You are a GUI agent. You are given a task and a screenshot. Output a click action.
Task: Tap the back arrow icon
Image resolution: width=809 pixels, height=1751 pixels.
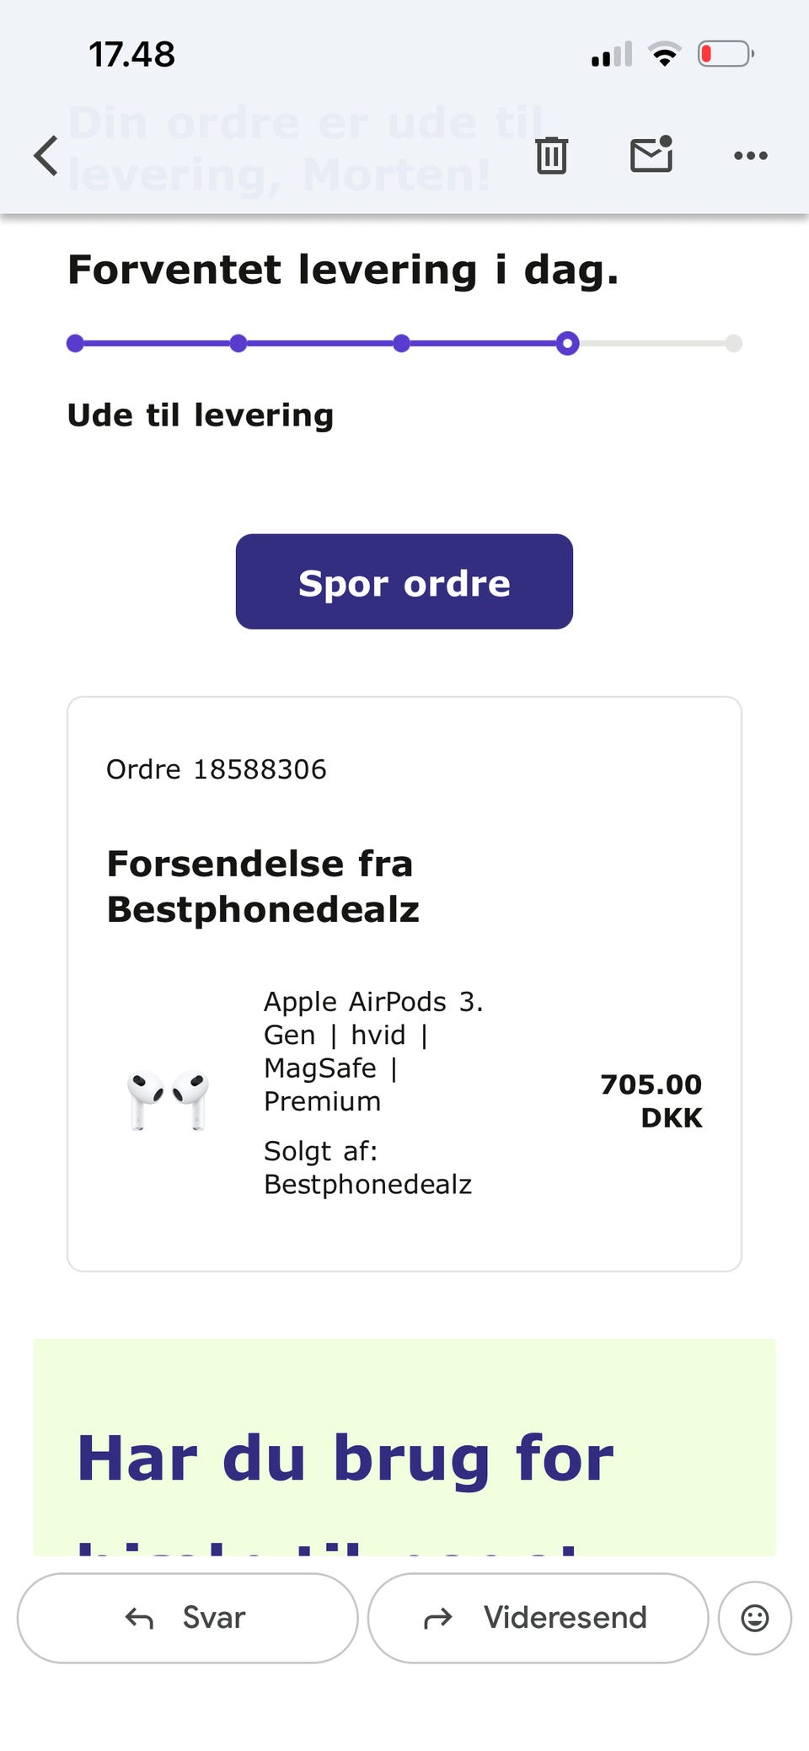[x=46, y=156]
